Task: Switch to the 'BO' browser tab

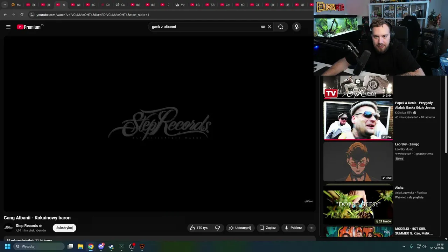Action: click(91, 5)
